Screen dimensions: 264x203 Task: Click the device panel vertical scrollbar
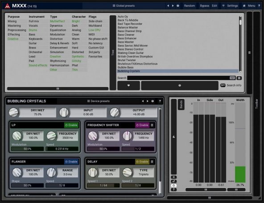tap(160, 151)
